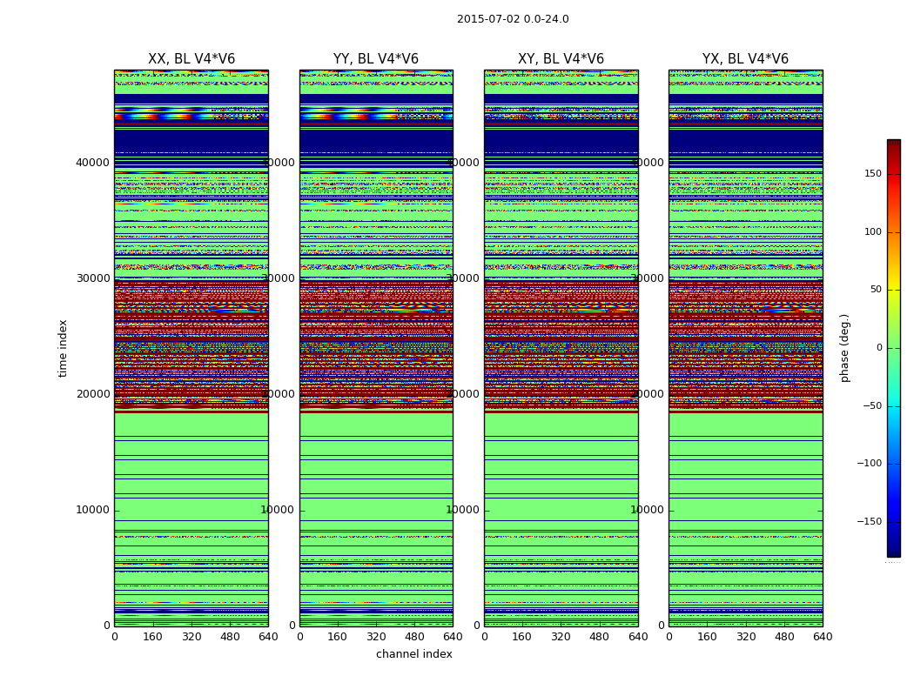Click the 320 tick label under the XX plot
The width and height of the screenshot is (914, 696).
pyautogui.click(x=192, y=637)
